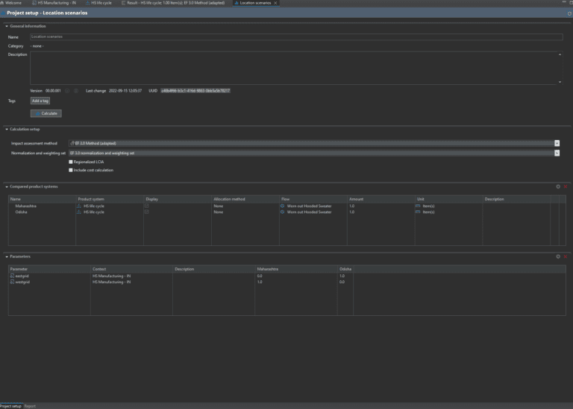Tick the Include cost calculation checkbox

71,170
